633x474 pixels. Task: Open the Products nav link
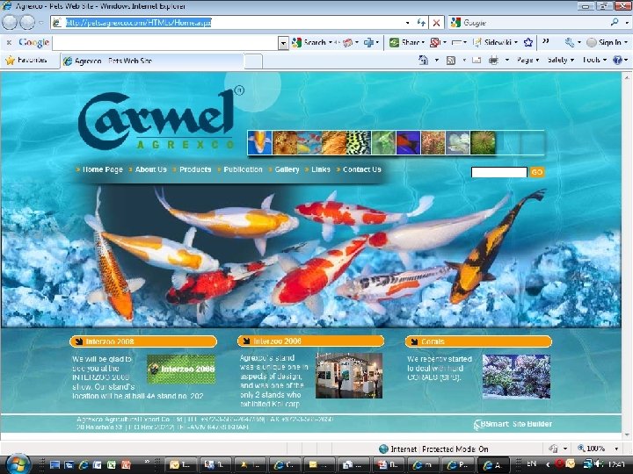195,169
